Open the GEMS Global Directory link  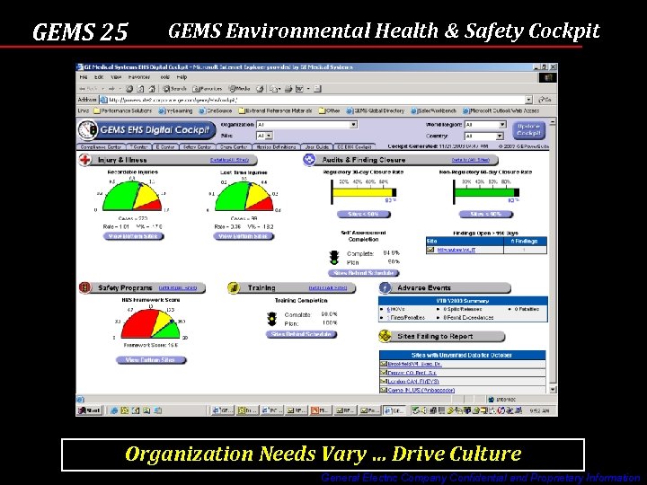coord(376,110)
